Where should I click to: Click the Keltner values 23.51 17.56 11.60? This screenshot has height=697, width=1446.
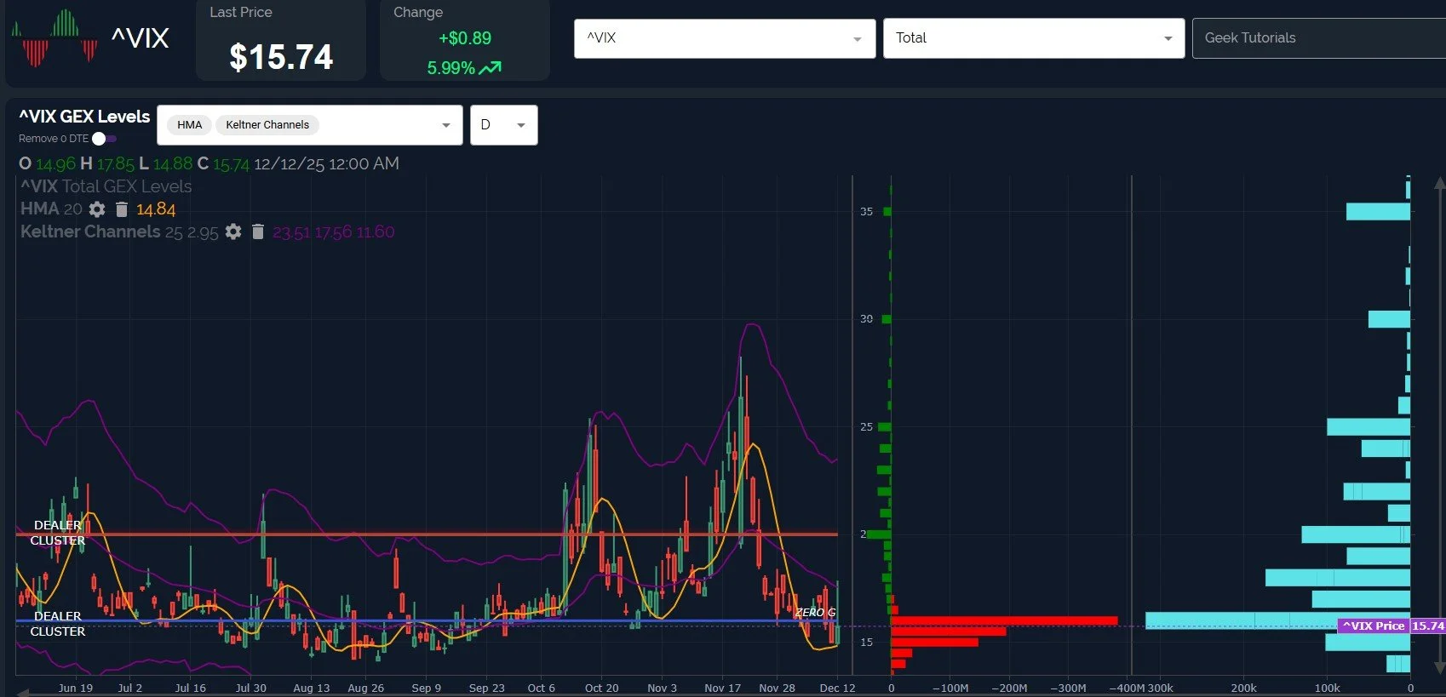pyautogui.click(x=334, y=231)
